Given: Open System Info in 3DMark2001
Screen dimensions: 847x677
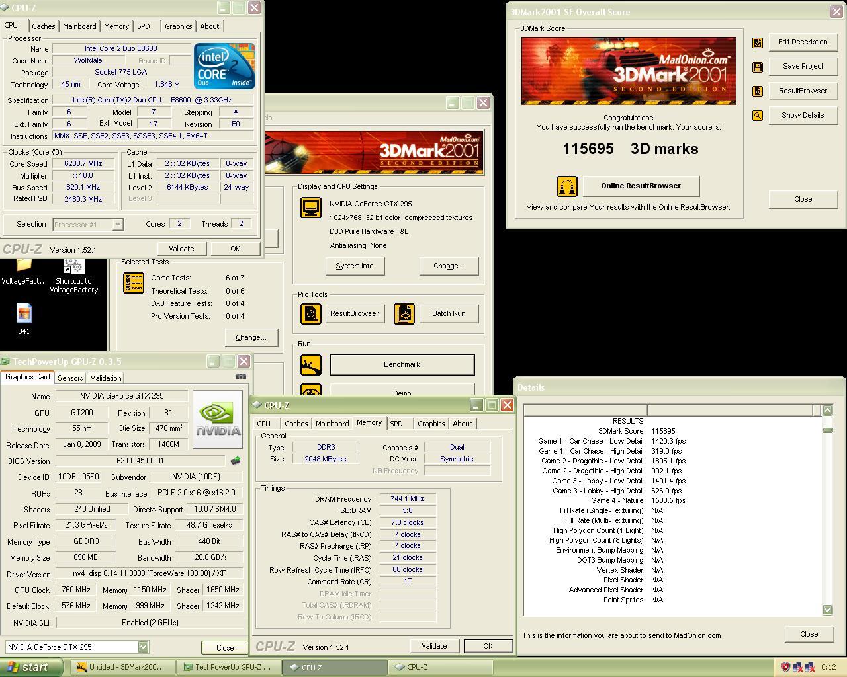Looking at the screenshot, I should pyautogui.click(x=355, y=266).
